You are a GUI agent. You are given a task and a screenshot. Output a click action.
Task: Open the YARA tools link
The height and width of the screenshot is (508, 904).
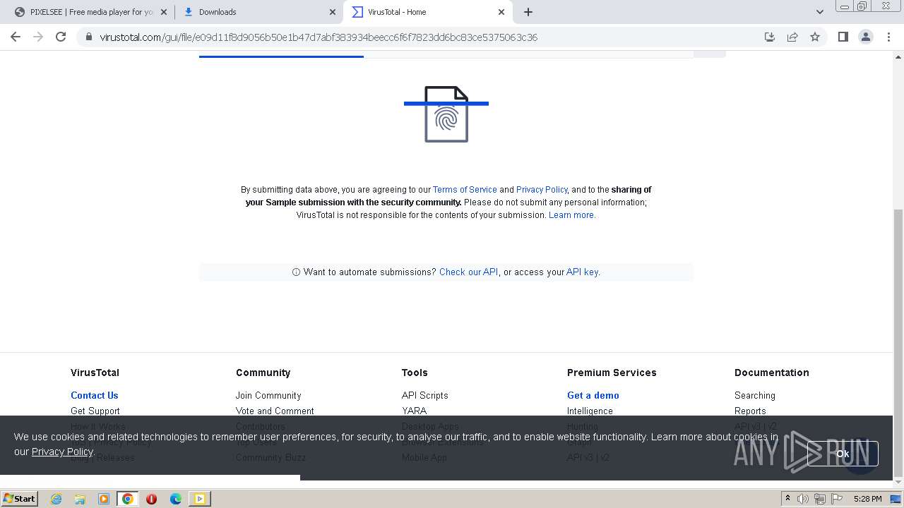coord(414,411)
